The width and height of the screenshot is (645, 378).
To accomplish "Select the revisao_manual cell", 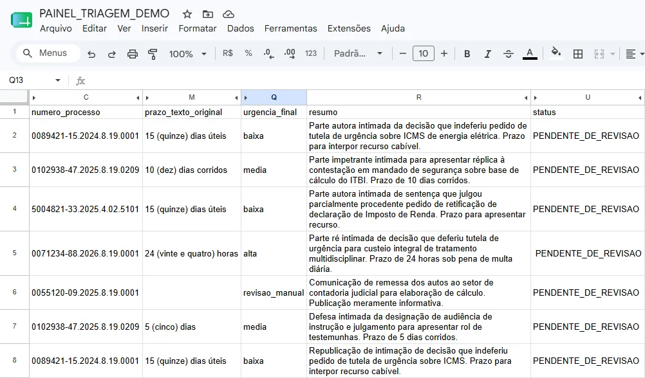I will click(274, 292).
